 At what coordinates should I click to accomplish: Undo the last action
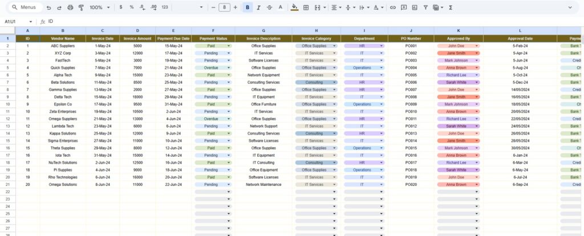[x=48, y=7]
